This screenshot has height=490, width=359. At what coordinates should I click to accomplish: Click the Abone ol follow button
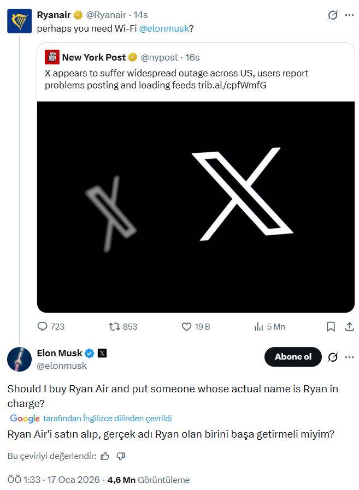293,356
